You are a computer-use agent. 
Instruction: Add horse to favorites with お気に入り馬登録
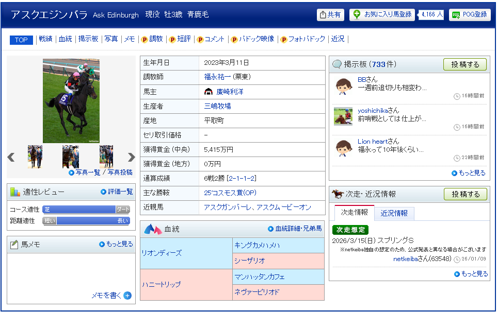pyautogui.click(x=382, y=15)
